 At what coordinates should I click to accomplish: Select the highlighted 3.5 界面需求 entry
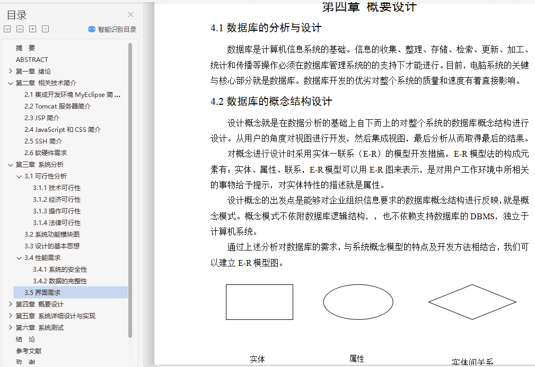71,292
